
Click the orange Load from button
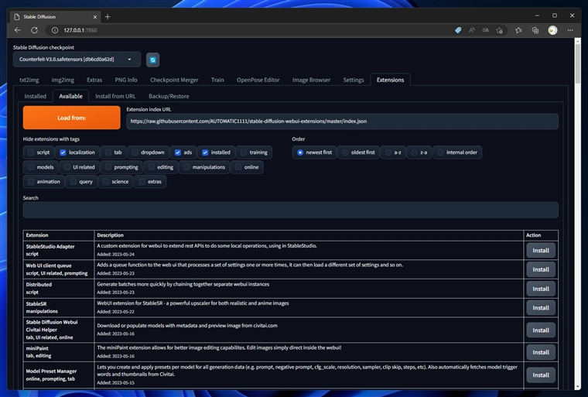coord(72,118)
